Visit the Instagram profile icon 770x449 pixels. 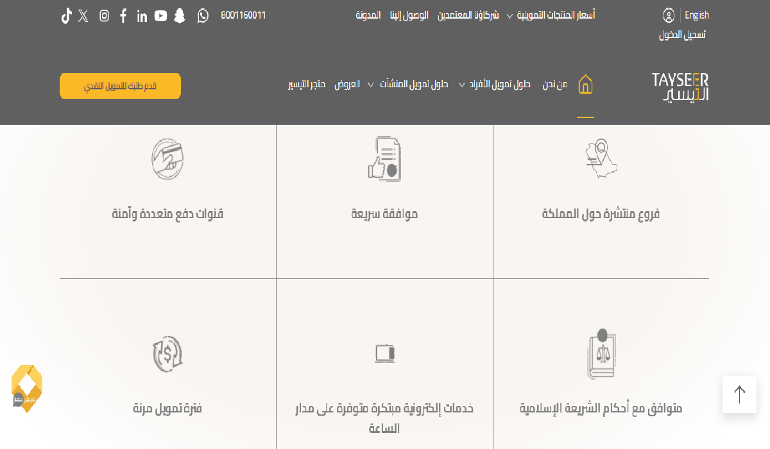[x=104, y=15]
